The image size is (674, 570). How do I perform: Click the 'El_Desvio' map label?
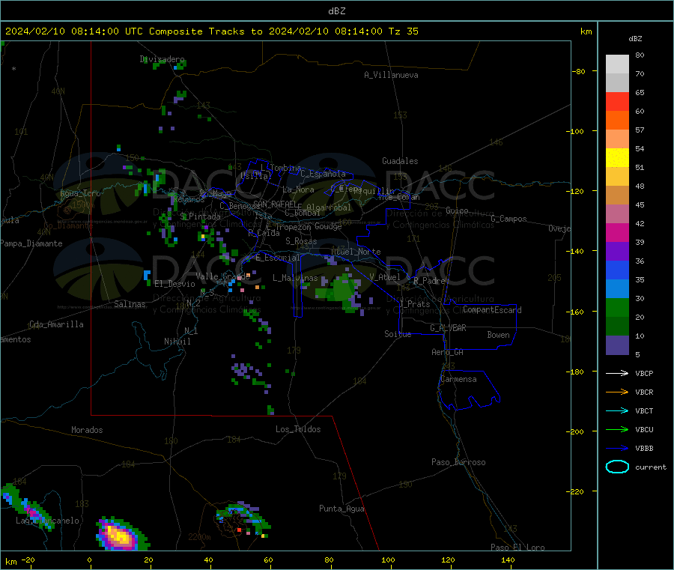[x=174, y=284]
